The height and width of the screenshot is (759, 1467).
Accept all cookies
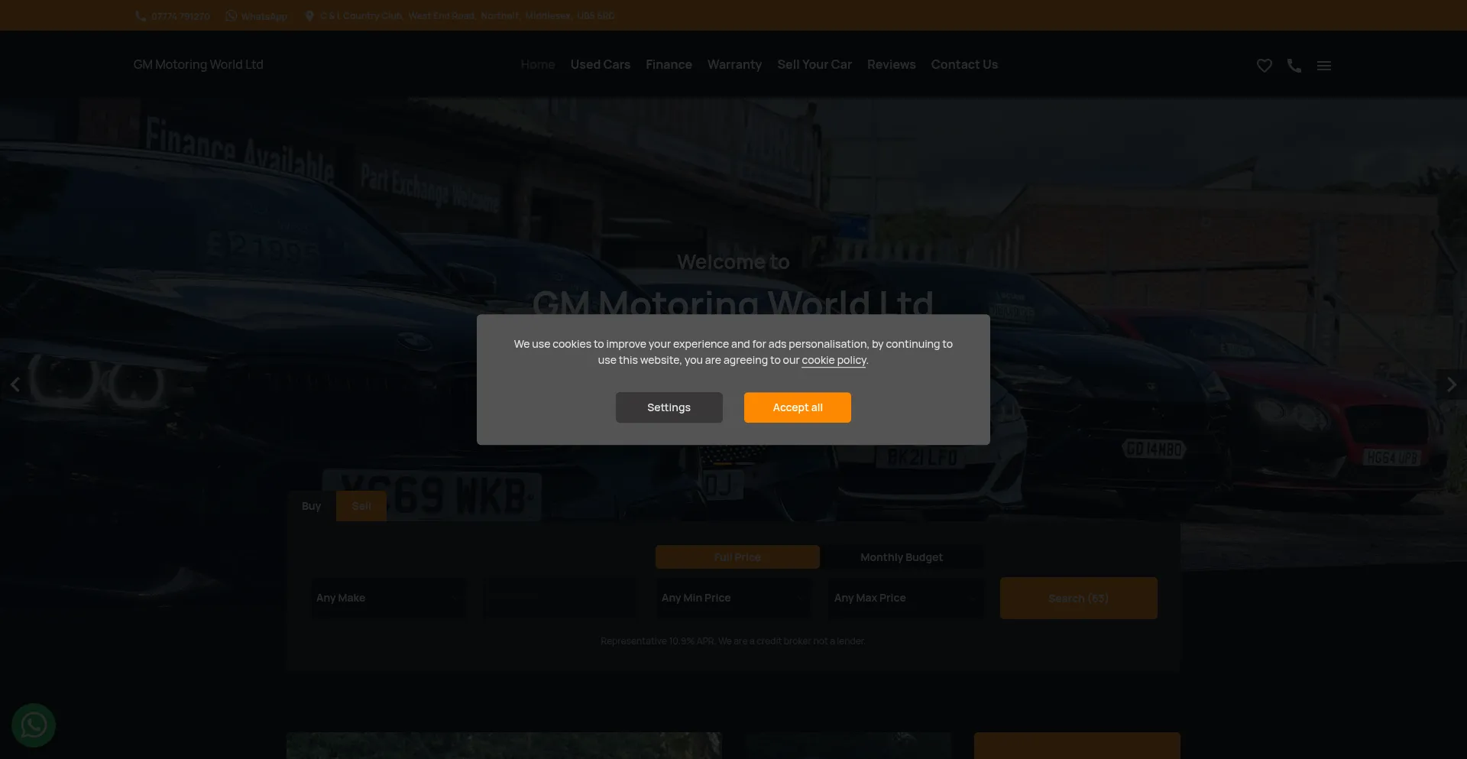(797, 407)
